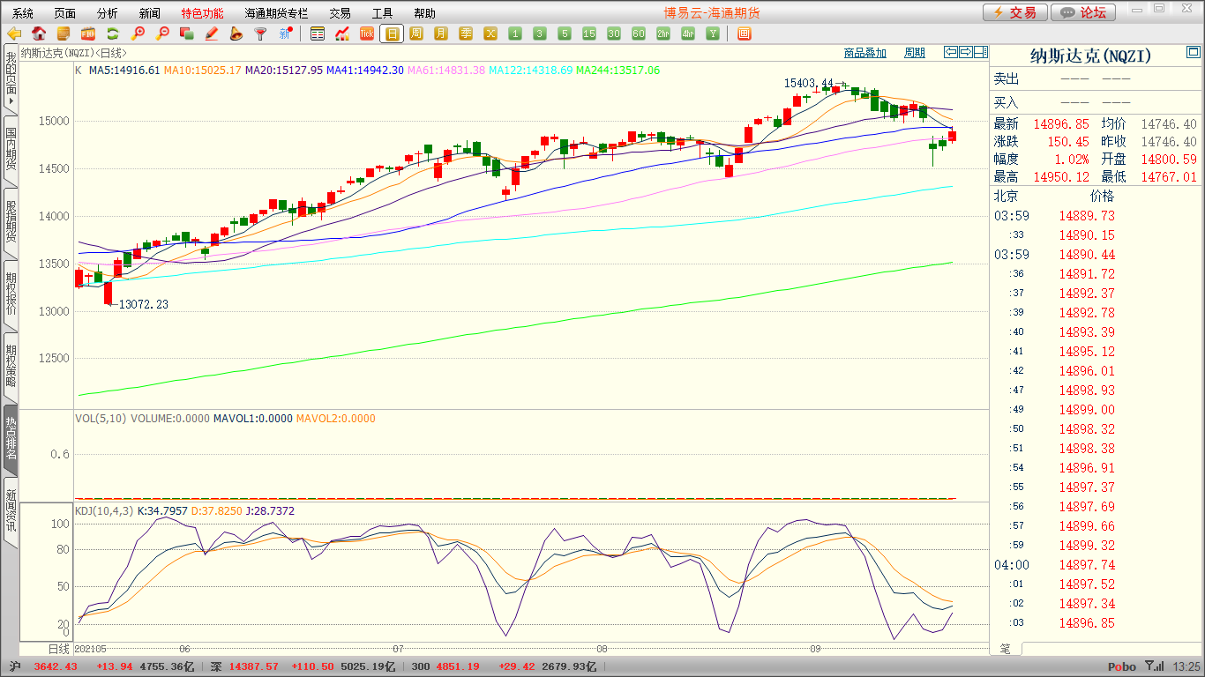Click next-contract right arrow above chart
Screen dimensions: 1205x677
[x=965, y=52]
